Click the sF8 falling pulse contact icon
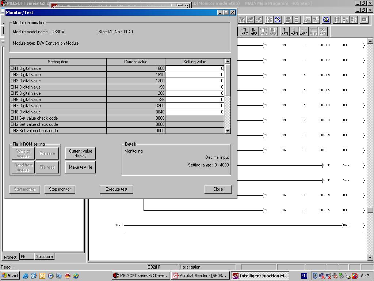The width and height of the screenshot is (374, 281). (254, 31)
